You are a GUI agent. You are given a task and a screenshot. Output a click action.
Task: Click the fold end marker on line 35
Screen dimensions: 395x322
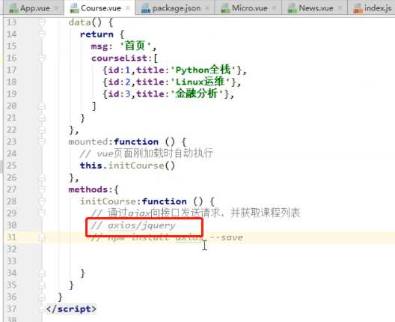(42, 285)
